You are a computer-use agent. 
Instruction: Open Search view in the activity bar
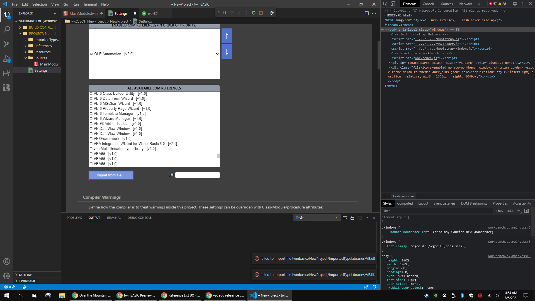tap(7, 29)
